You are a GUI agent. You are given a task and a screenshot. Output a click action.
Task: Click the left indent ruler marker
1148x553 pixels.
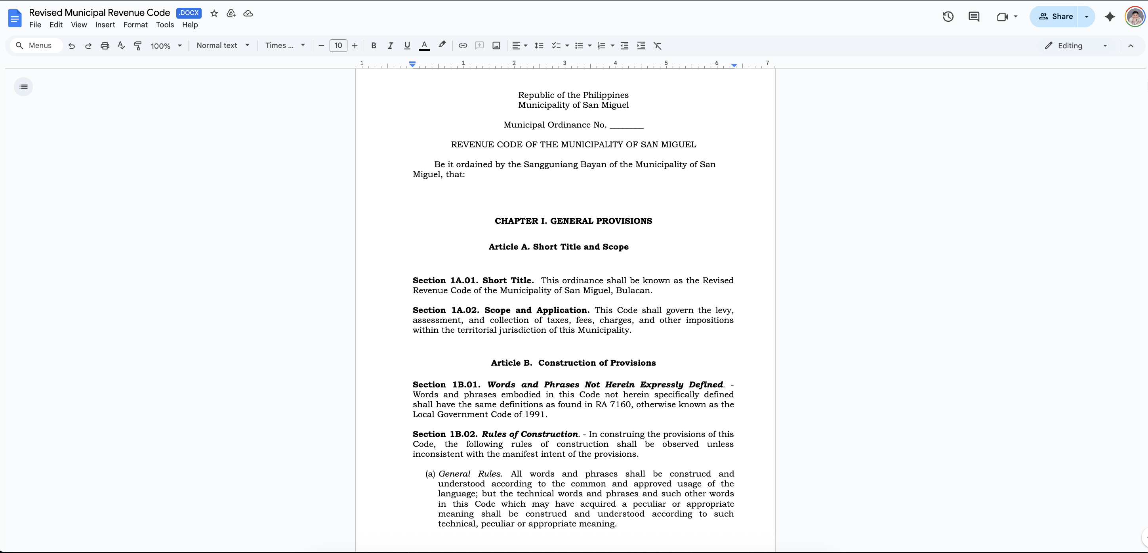tap(413, 65)
